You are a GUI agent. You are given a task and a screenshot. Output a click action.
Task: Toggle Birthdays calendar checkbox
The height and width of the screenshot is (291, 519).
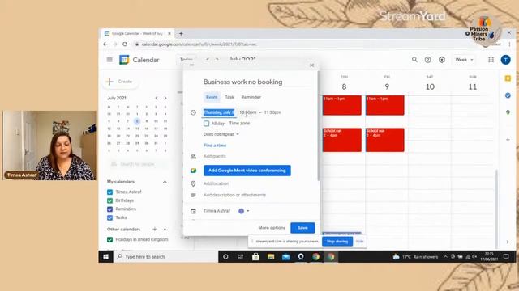point(110,200)
